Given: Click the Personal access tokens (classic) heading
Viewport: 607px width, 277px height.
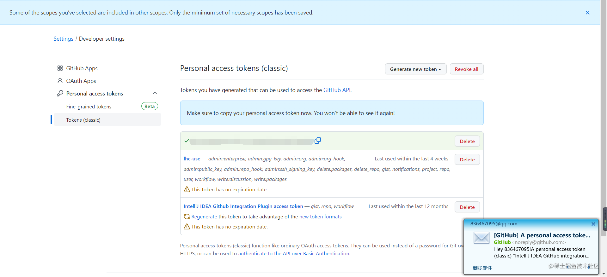Looking at the screenshot, I should pos(234,68).
